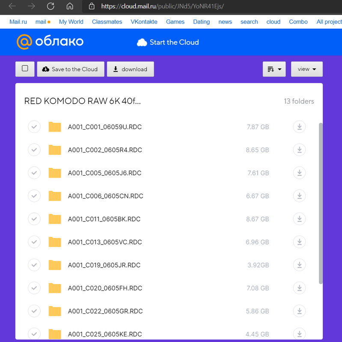Download folder A001_C022_0605GR.RDC via its arrow icon
The height and width of the screenshot is (342, 342).
pyautogui.click(x=299, y=311)
